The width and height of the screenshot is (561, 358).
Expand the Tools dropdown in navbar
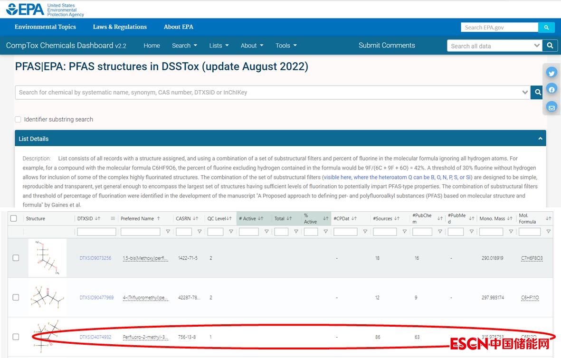point(286,46)
